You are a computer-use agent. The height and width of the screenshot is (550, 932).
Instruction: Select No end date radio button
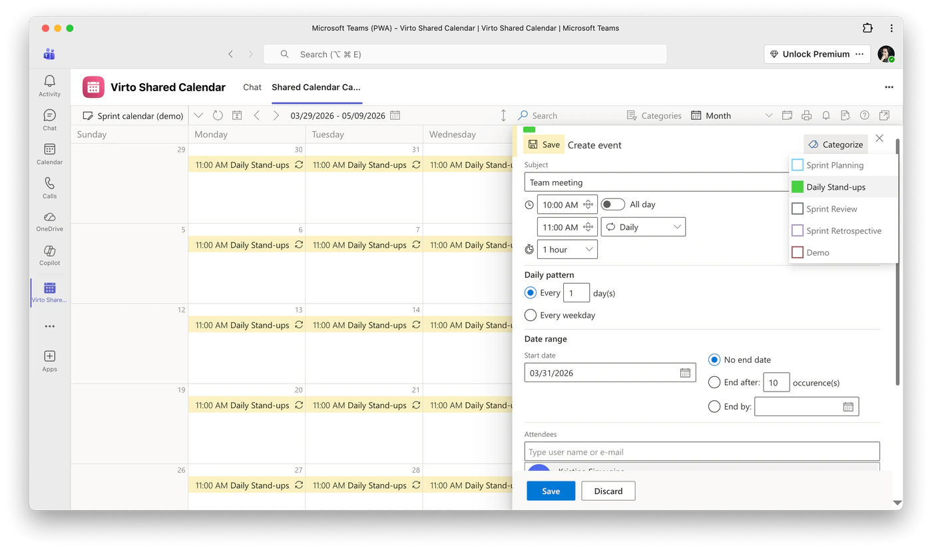point(714,360)
